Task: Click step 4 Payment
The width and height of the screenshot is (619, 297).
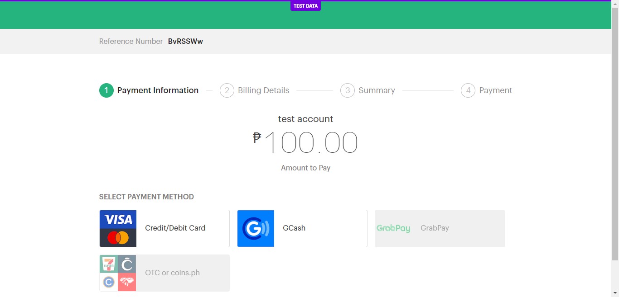Action: pos(487,90)
